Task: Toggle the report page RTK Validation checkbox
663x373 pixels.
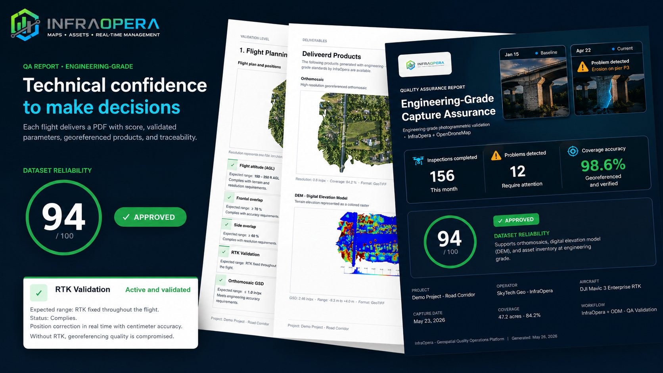Action: tap(224, 251)
